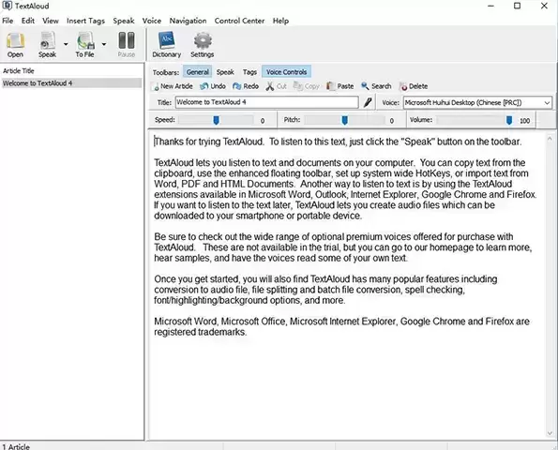Viewport: 558px width, 450px height.
Task: Click in the paragraph starting 'Thanks for trying'
Action: click(x=338, y=142)
